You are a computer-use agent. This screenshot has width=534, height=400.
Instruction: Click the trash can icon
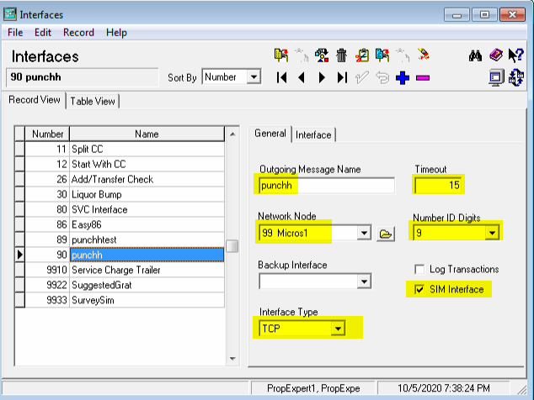tap(341, 55)
